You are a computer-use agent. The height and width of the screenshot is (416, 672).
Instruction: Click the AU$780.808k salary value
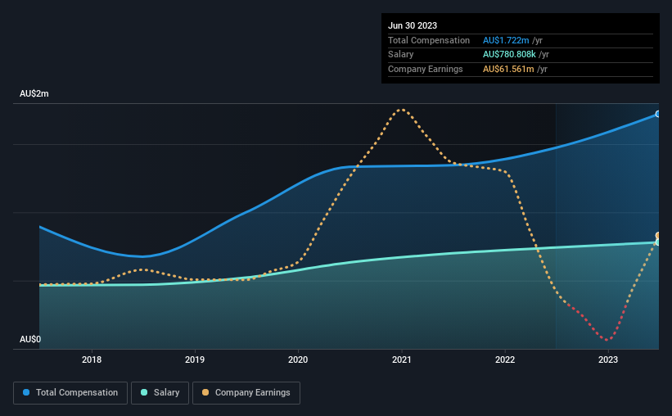(x=510, y=55)
